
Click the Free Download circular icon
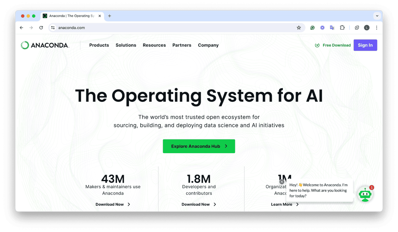317,45
